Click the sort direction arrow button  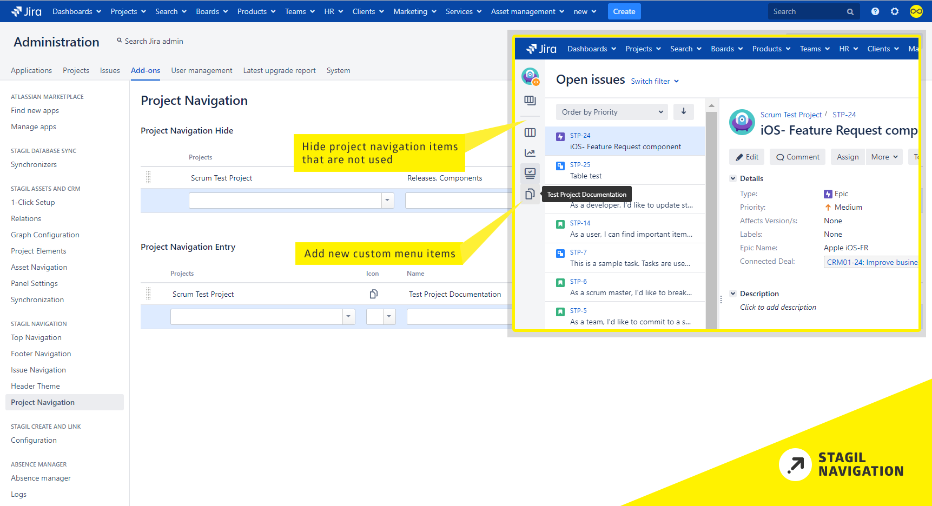[x=684, y=111]
